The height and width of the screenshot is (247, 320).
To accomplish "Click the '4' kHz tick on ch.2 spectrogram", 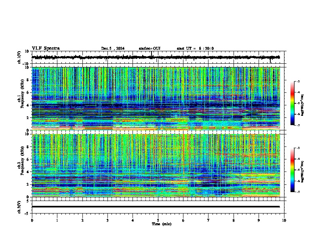I will click(x=28, y=172).
